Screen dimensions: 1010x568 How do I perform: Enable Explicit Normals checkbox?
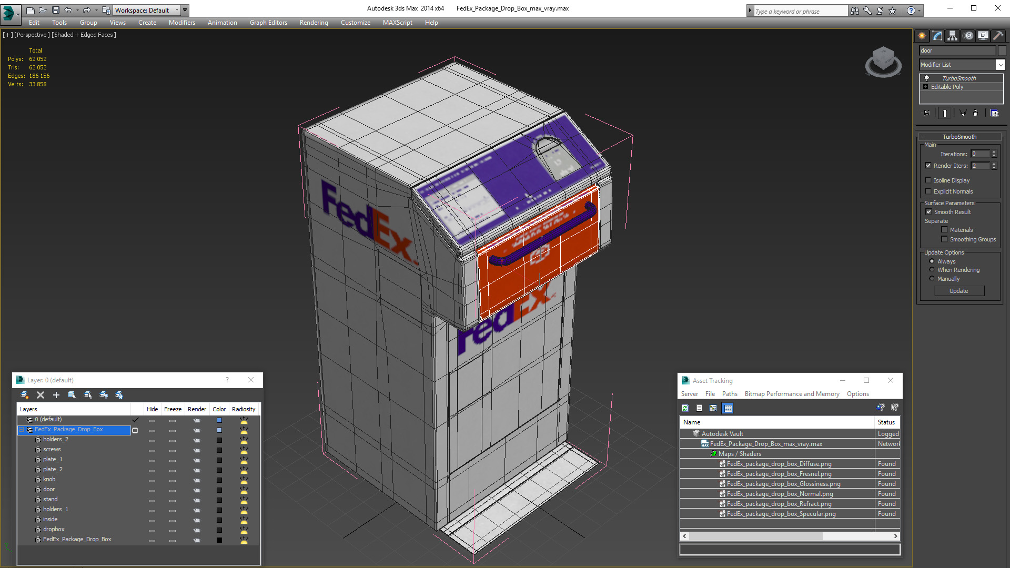928,191
